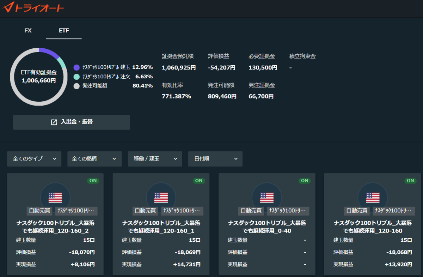The image size is (423, 277).
Task: Toggle ON switch on 0-40 card
Action: point(305,181)
